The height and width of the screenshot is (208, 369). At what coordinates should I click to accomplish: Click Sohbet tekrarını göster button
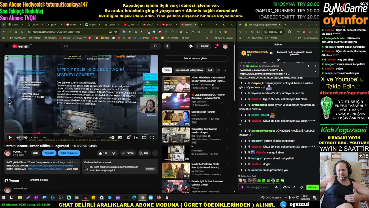(x=195, y=58)
